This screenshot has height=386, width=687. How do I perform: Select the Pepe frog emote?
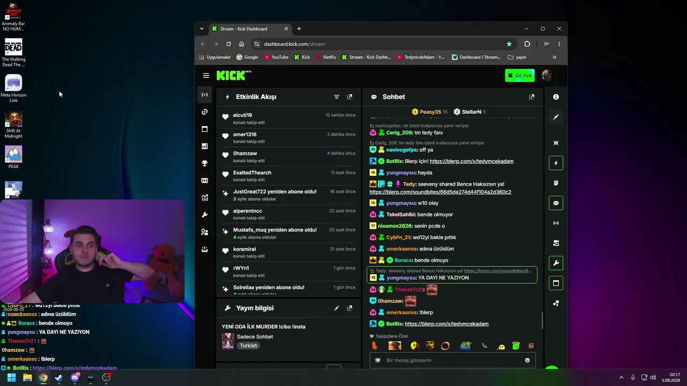(465, 346)
